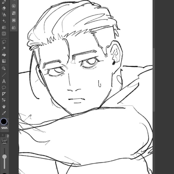This screenshot has height=174, width=174.
Task: Select the Fill bucket tool
Action: tap(4, 55)
